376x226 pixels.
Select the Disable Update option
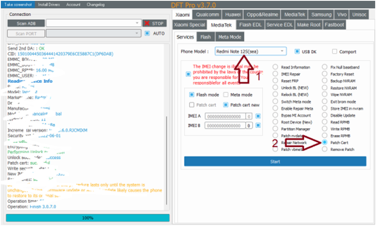[324, 115]
